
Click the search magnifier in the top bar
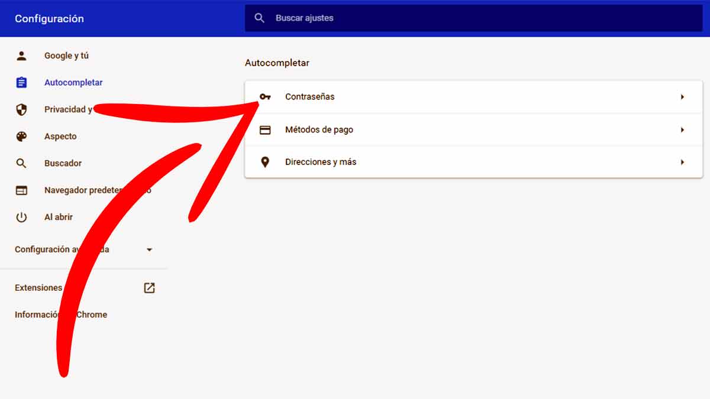[x=259, y=18]
